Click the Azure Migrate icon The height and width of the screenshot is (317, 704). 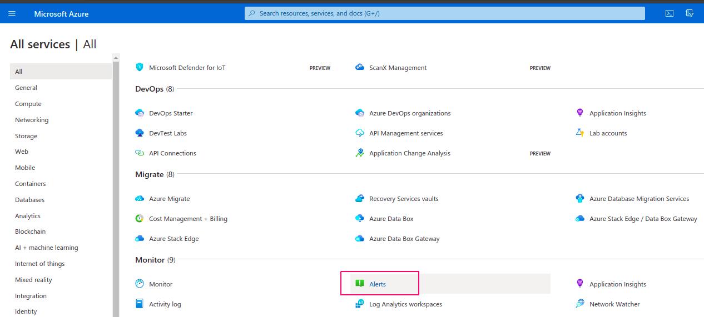(x=140, y=198)
